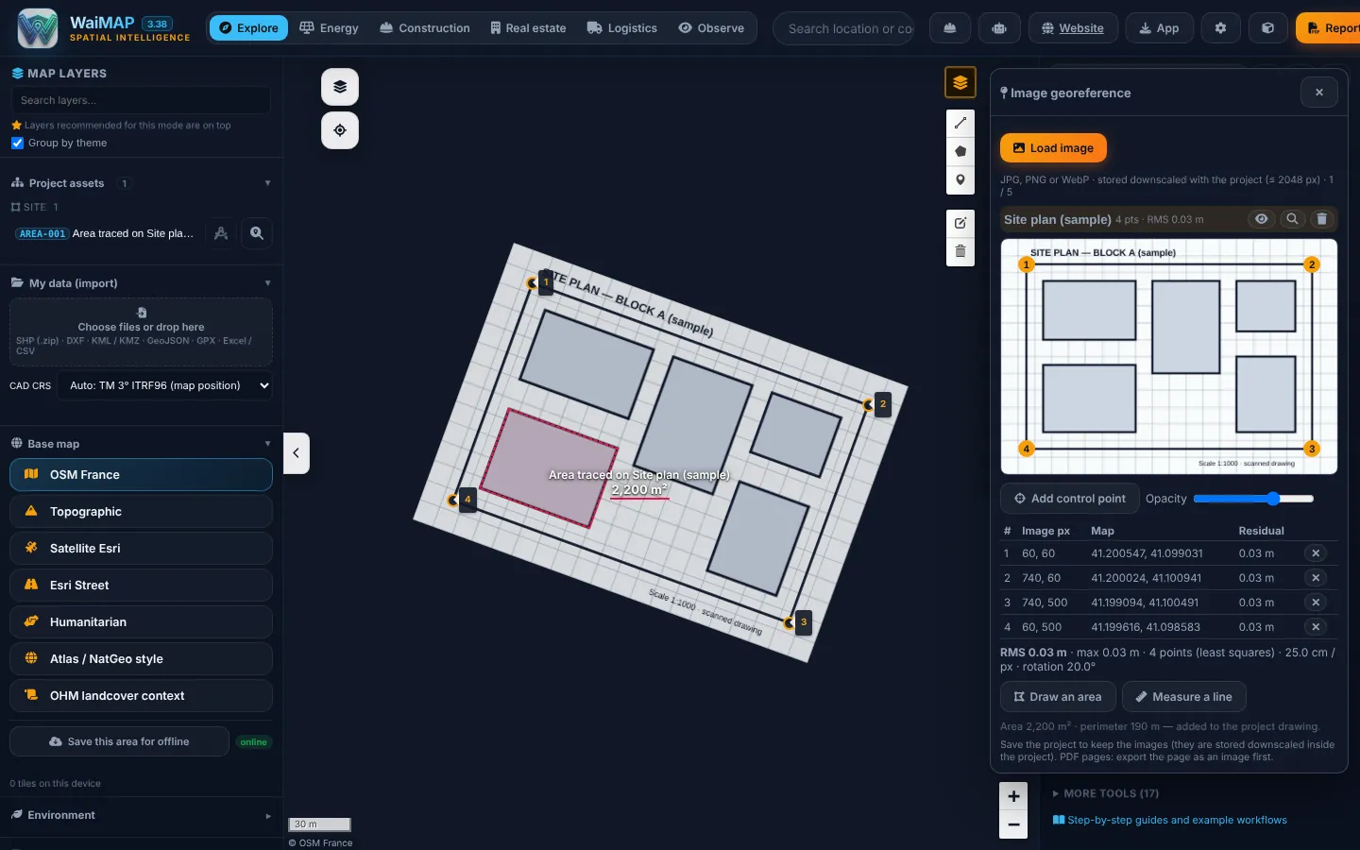Click the white layers button on the map
The image size is (1360, 850).
tap(340, 87)
